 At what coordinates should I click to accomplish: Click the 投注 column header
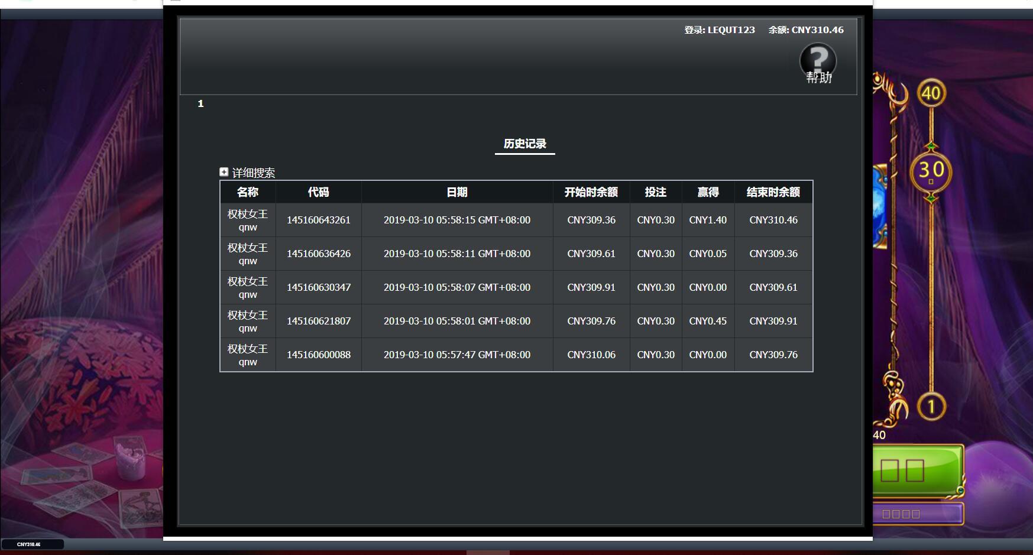[656, 192]
